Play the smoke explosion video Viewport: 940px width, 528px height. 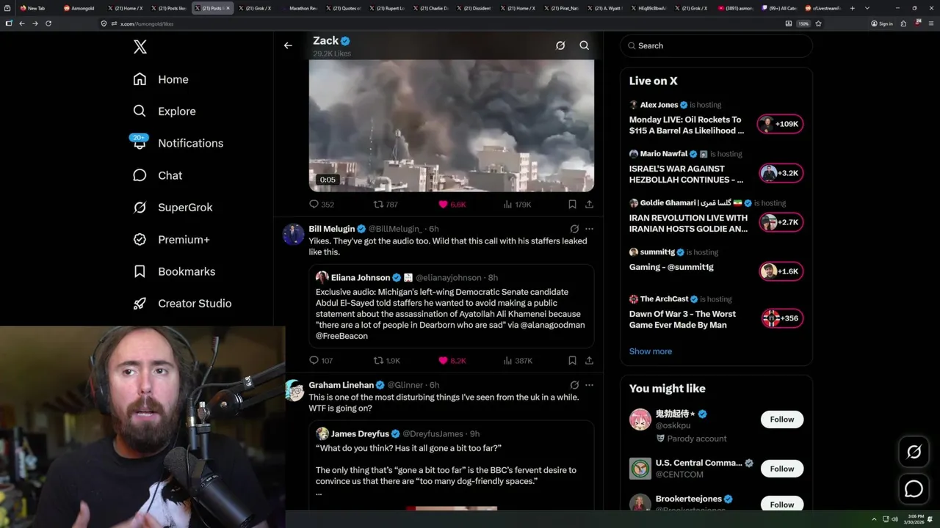pos(451,125)
